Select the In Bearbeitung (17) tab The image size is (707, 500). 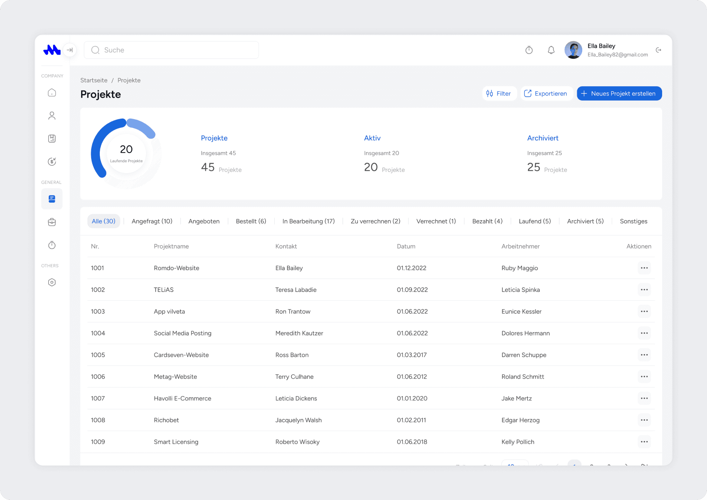click(x=308, y=221)
